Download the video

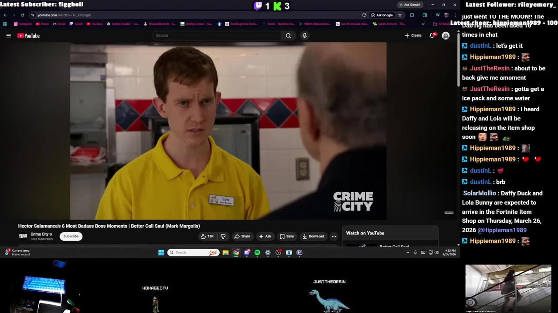point(313,236)
